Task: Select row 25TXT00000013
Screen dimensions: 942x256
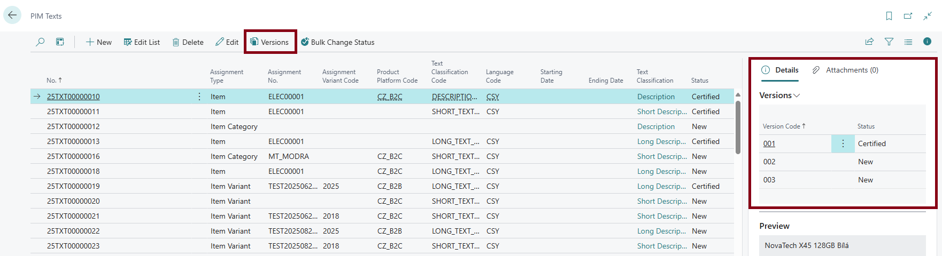Action: [382, 141]
